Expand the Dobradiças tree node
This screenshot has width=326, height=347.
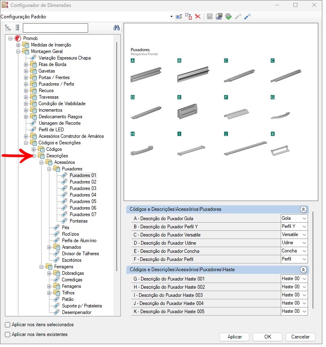[x=49, y=273]
